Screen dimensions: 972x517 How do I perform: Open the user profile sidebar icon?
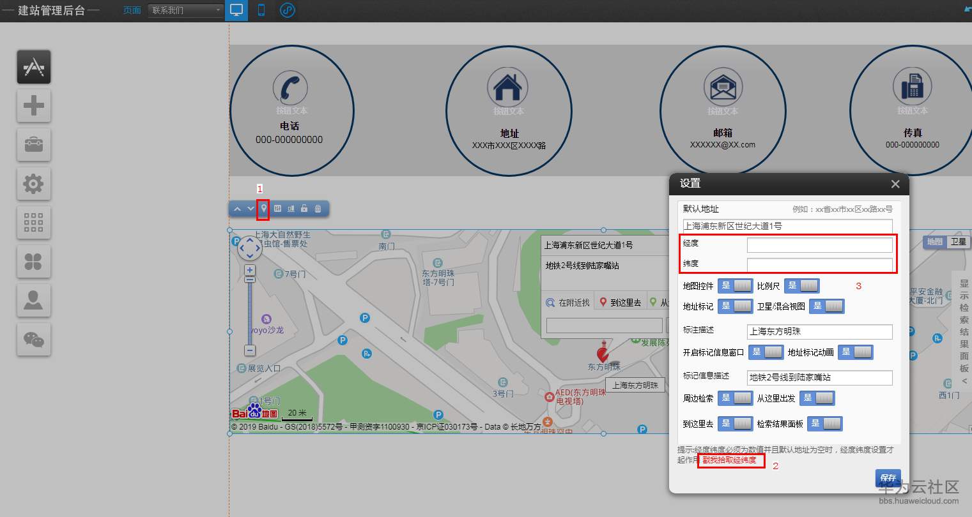(34, 301)
